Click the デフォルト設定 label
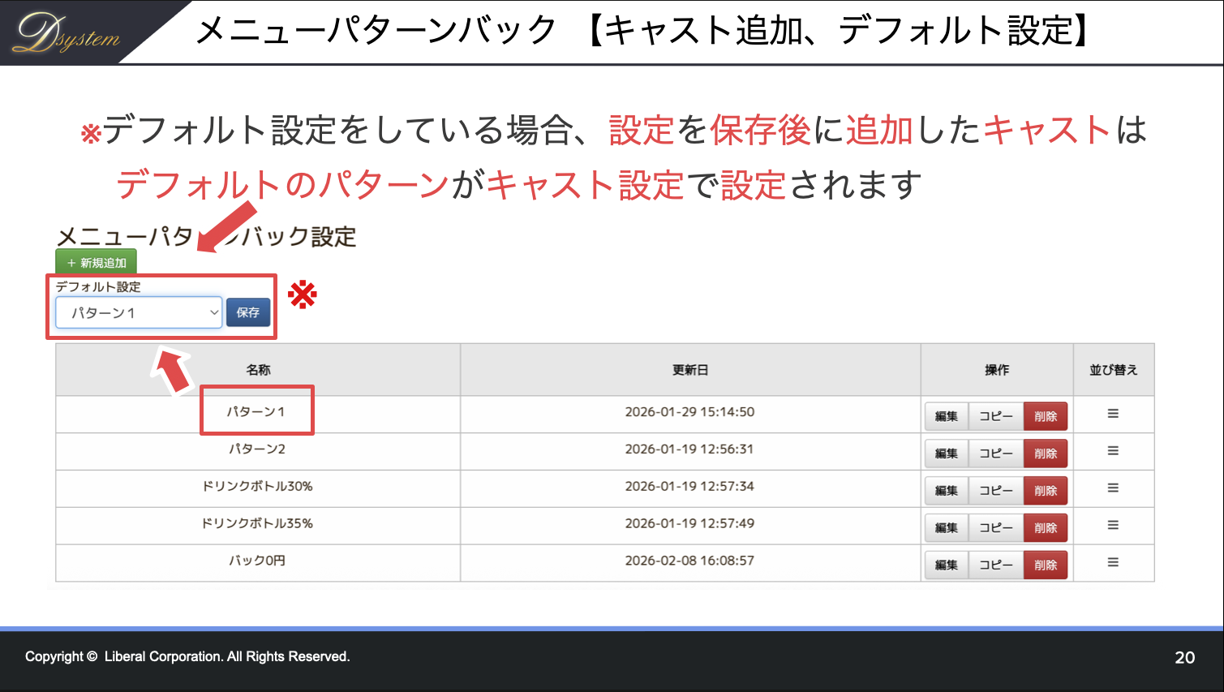 click(98, 286)
